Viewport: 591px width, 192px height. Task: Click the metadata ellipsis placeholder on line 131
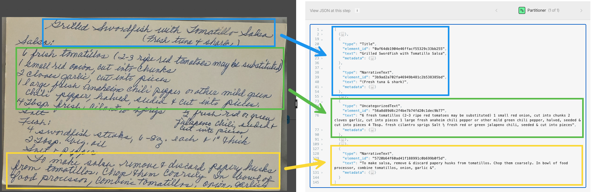tap(372, 172)
